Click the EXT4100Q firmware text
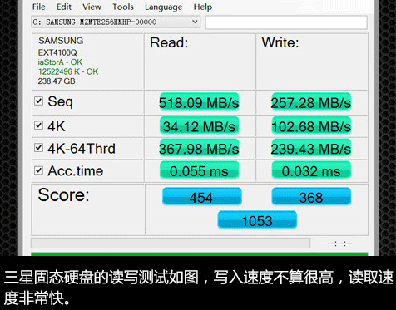Viewport: 396px width, 310px height. pyautogui.click(x=57, y=52)
